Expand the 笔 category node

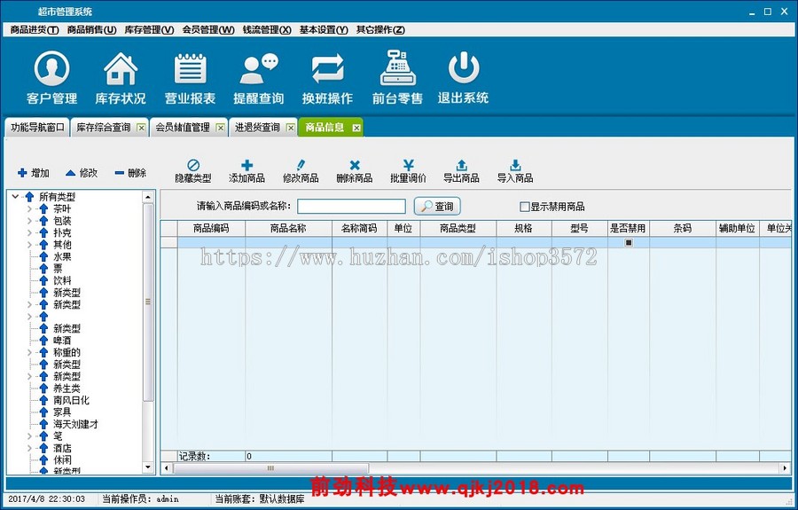click(x=29, y=436)
